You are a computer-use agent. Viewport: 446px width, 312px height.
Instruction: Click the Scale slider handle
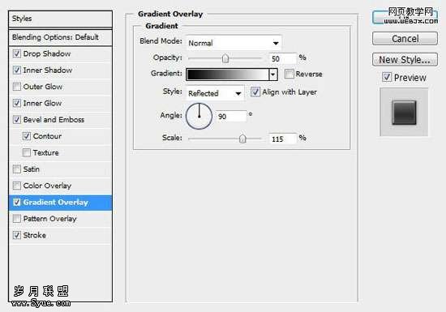coord(242,139)
